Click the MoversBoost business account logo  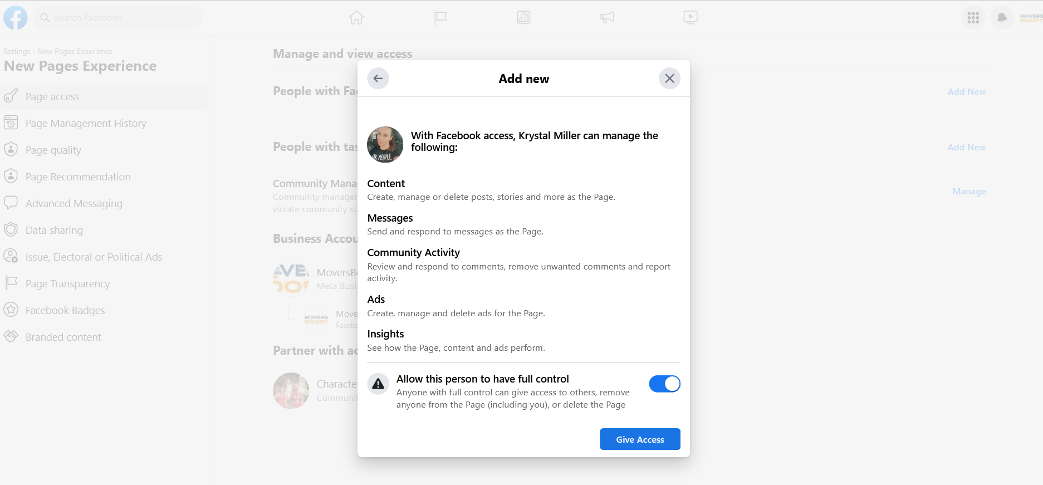pyautogui.click(x=291, y=279)
